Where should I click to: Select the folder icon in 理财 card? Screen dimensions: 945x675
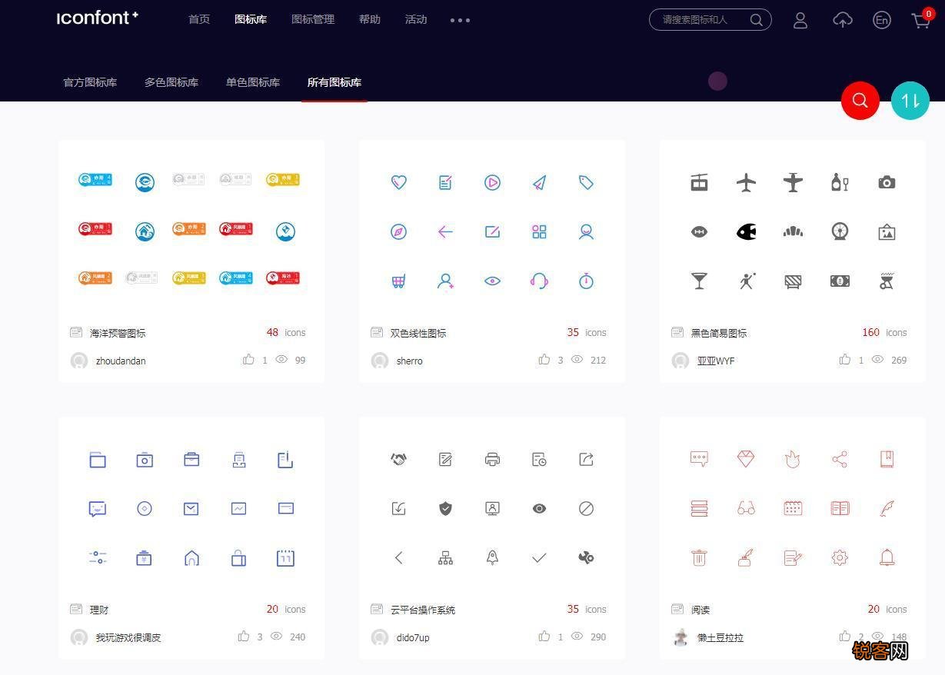(x=98, y=460)
